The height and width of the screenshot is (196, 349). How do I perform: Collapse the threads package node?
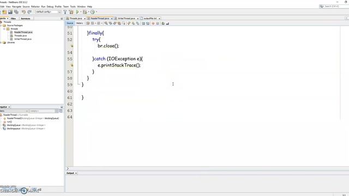coord(4,29)
